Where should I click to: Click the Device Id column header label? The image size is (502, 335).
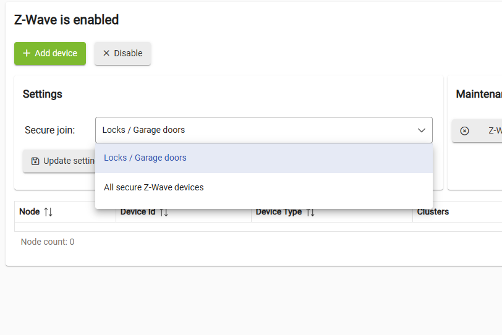pyautogui.click(x=138, y=212)
